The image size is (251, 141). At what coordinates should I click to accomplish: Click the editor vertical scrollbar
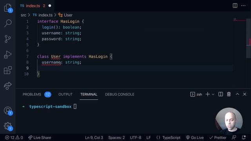[x=248, y=38]
